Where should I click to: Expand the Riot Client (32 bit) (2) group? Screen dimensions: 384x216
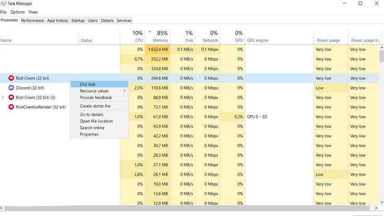[3, 97]
